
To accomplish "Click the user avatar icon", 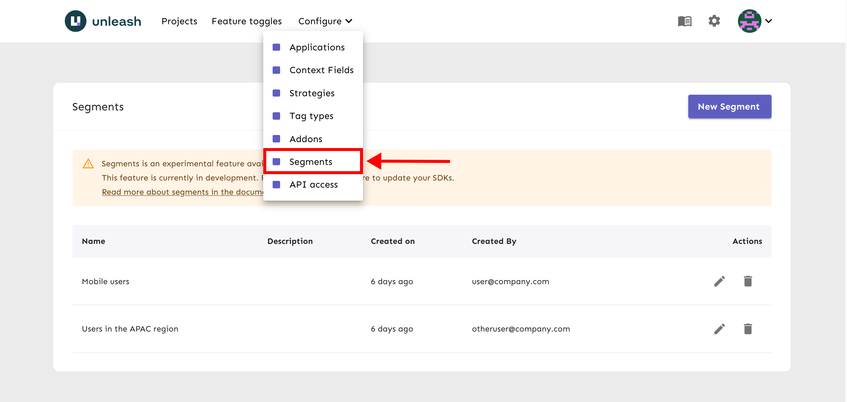I will coord(749,21).
